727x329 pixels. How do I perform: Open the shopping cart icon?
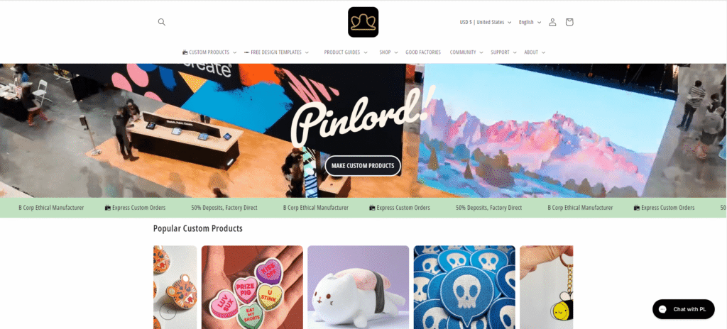pyautogui.click(x=569, y=22)
